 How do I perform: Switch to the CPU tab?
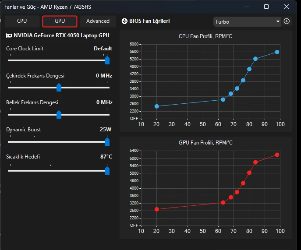22,21
